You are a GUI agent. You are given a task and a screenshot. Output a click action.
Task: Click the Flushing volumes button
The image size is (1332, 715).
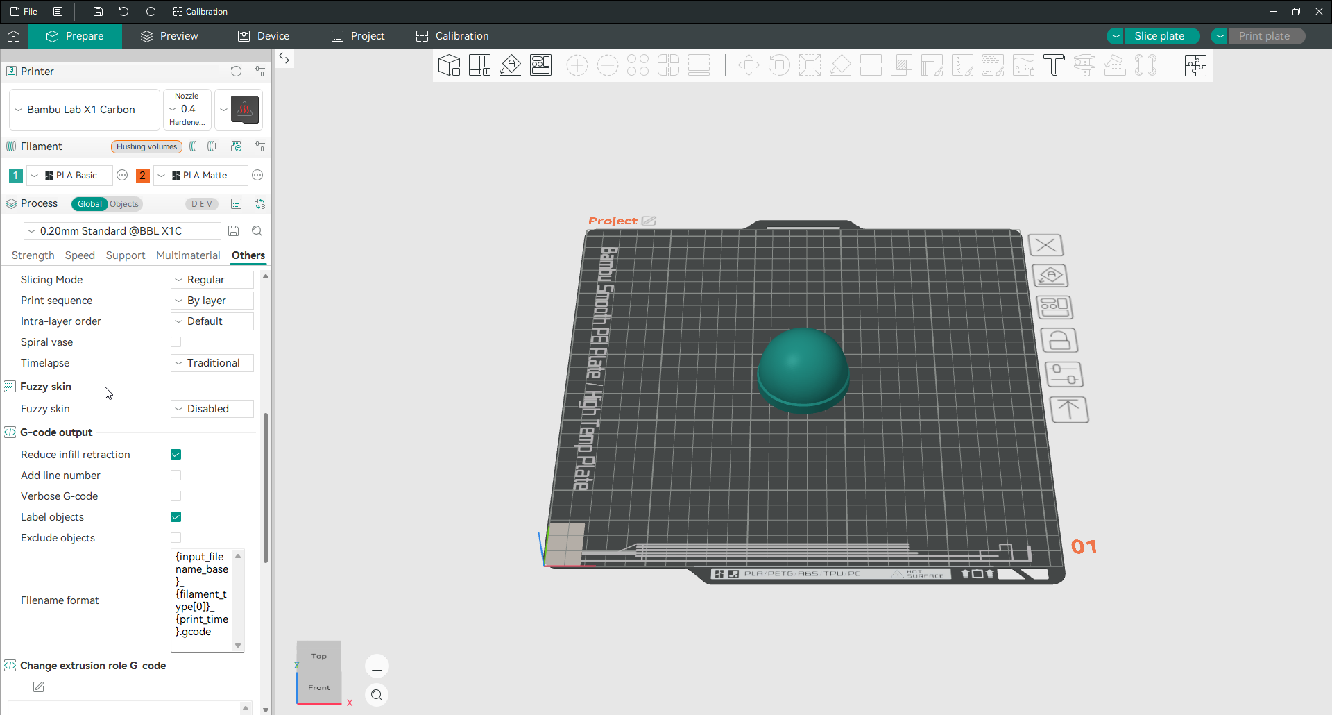[146, 146]
